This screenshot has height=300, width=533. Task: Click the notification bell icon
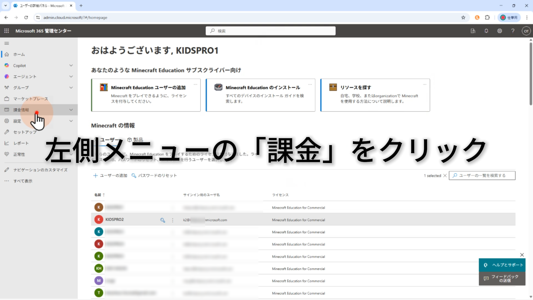(x=486, y=31)
